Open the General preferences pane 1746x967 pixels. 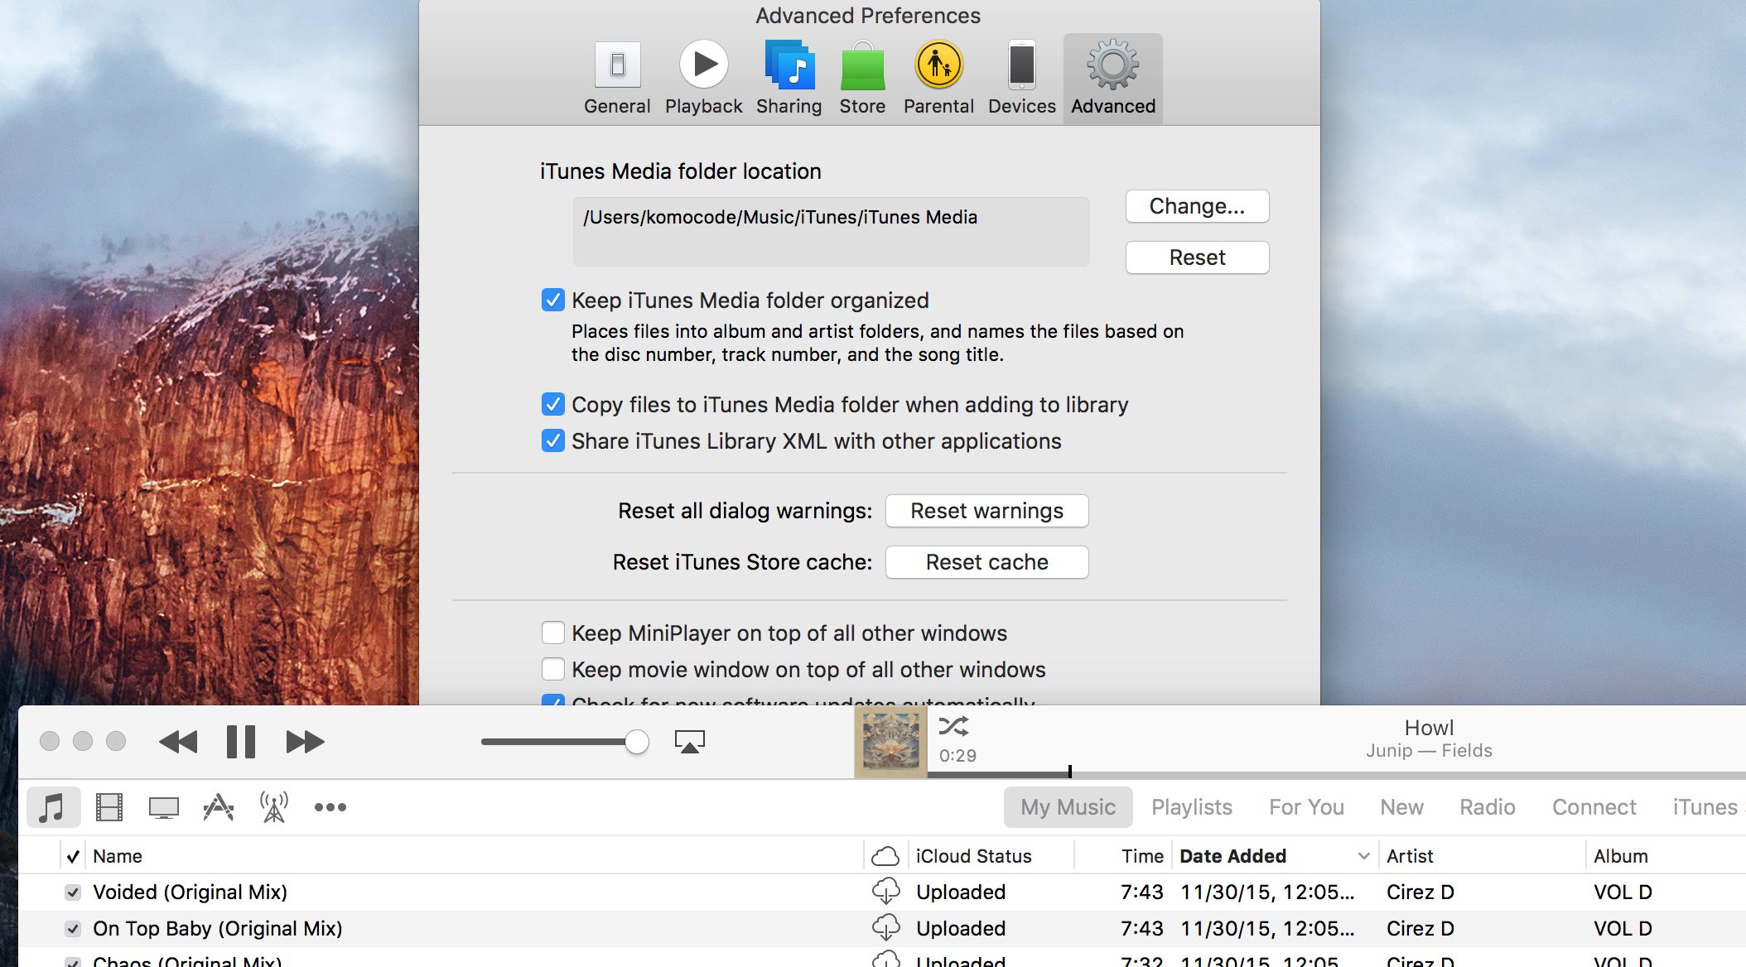(x=617, y=79)
